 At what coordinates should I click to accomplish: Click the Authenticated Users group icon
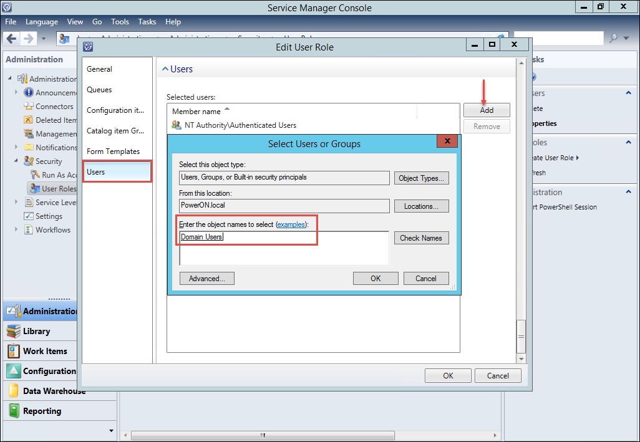[x=177, y=125]
